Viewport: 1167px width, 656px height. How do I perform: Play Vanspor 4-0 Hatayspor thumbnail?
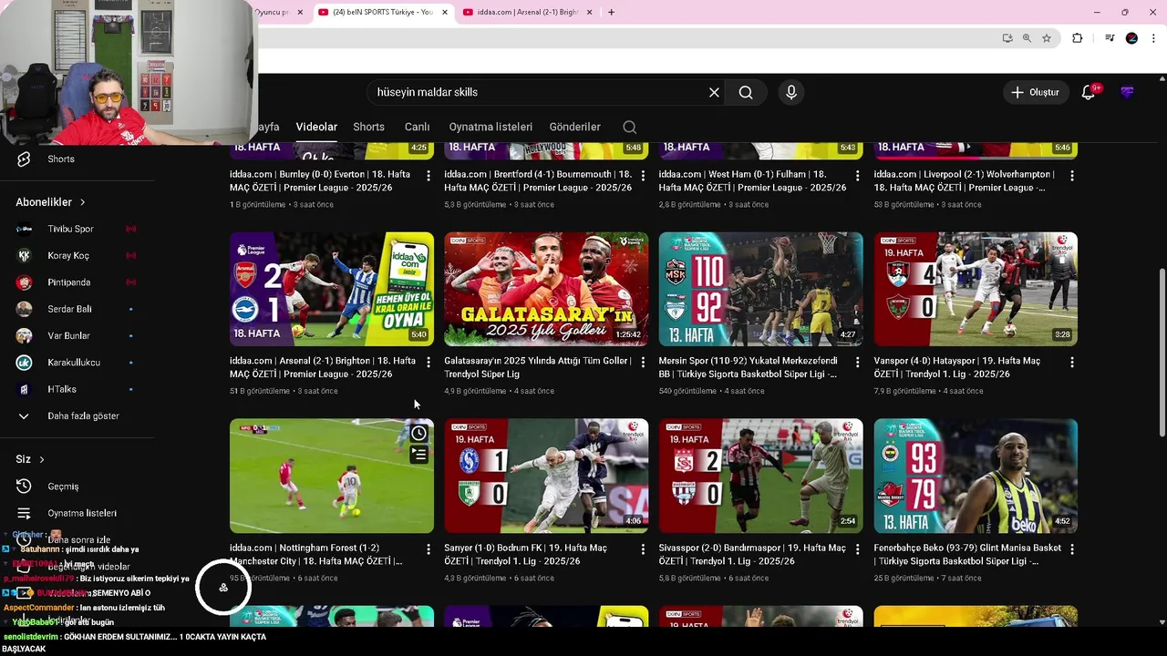[x=976, y=289]
